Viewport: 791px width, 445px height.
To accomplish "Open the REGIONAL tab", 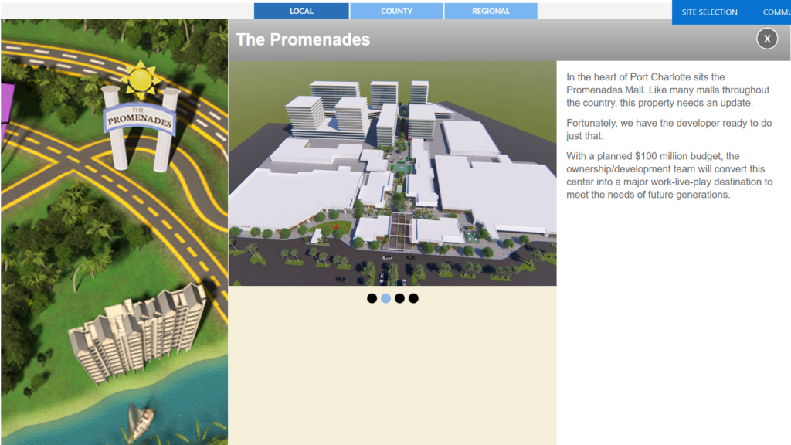I will (491, 11).
